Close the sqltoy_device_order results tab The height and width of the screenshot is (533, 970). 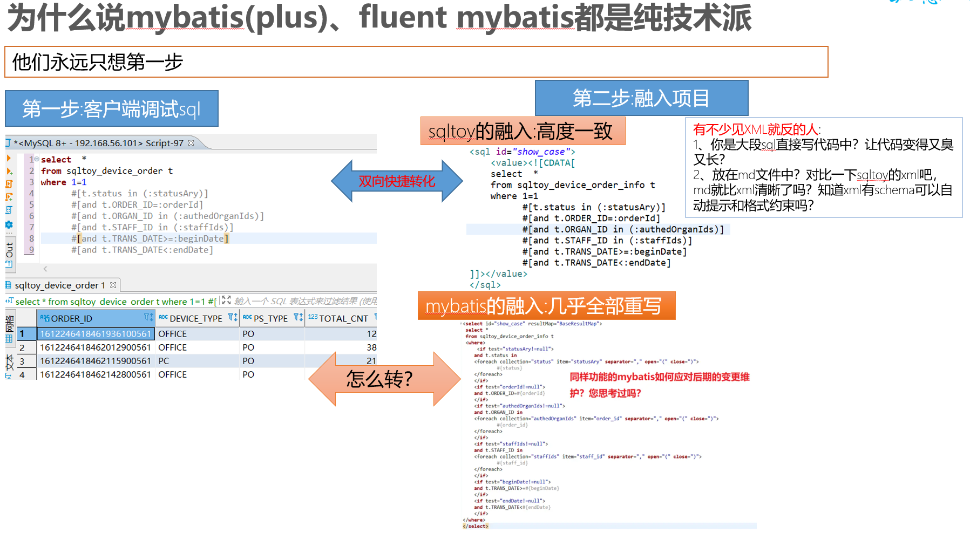pyautogui.click(x=113, y=285)
